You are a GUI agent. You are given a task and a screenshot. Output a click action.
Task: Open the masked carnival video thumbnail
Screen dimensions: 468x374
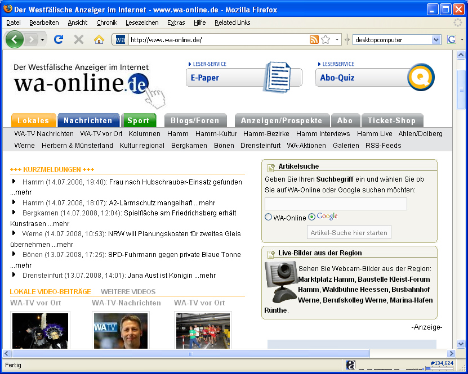pos(41,331)
